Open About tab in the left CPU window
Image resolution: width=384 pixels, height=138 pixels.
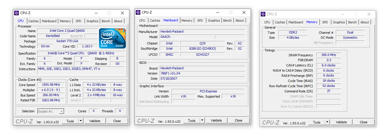[118, 21]
